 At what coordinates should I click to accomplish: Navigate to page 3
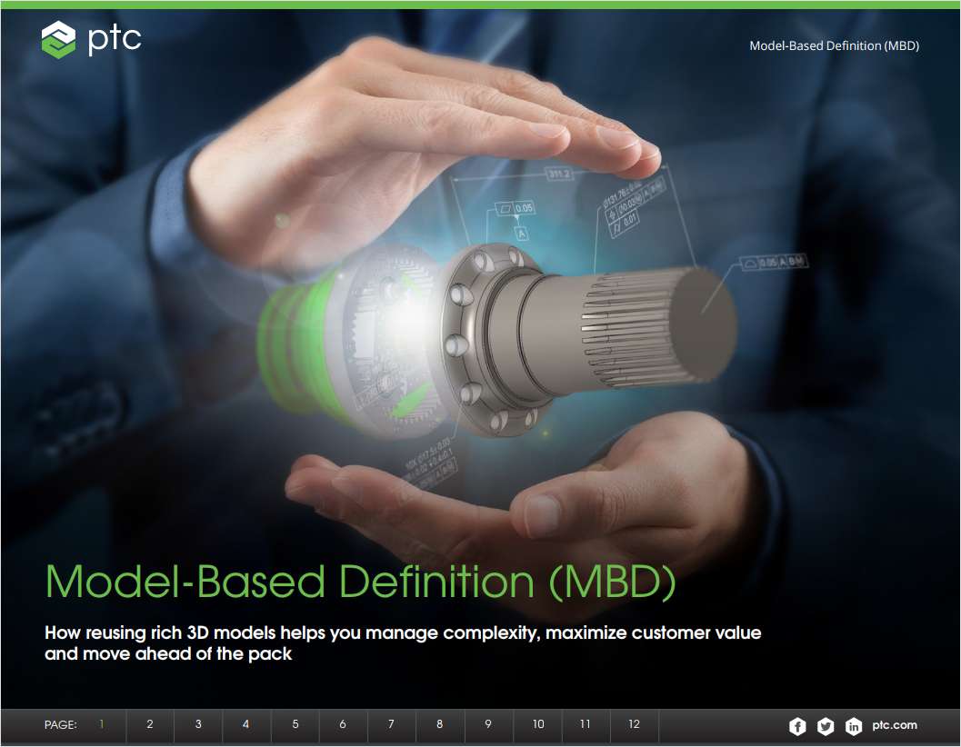point(198,724)
